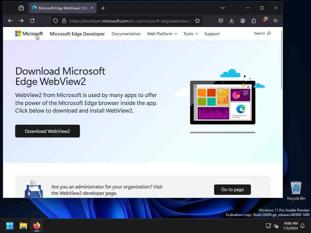Screen dimensions: 311x233
Task: Open the Downloads panel
Action: (x=231, y=21)
